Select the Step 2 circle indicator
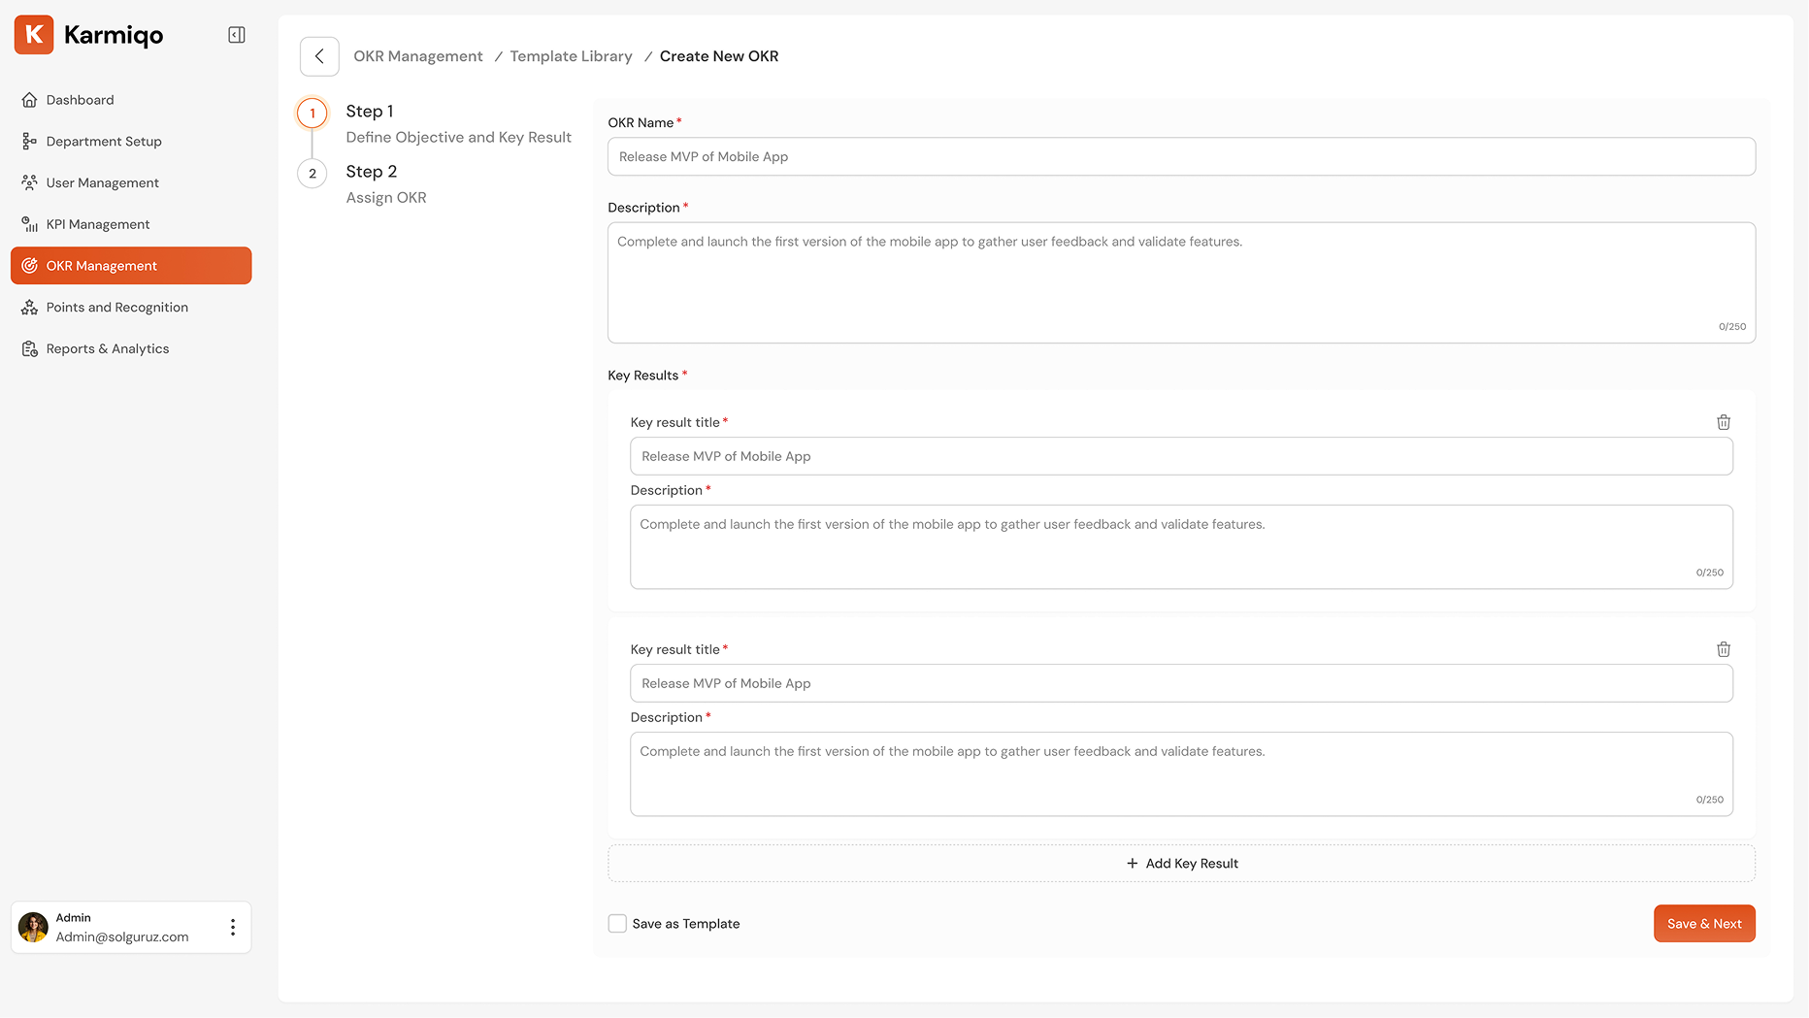 point(312,174)
